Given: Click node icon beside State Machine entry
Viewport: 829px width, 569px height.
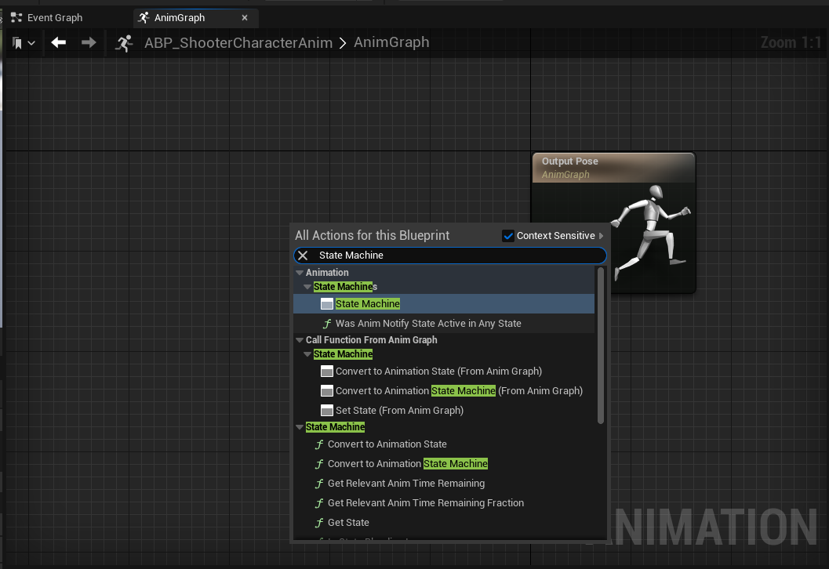Looking at the screenshot, I should click(327, 304).
